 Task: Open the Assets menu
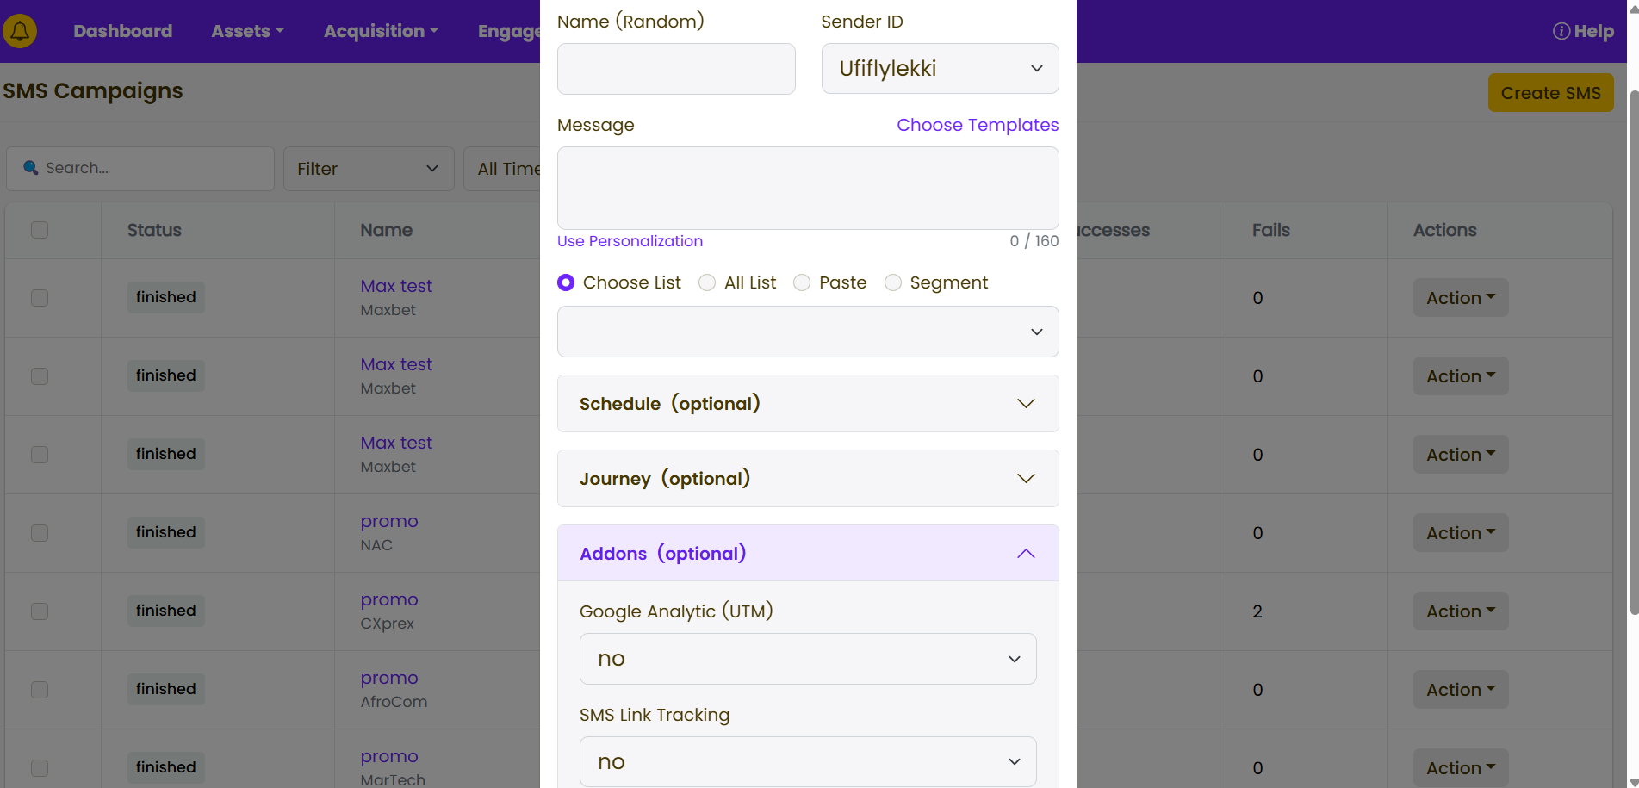point(247,31)
